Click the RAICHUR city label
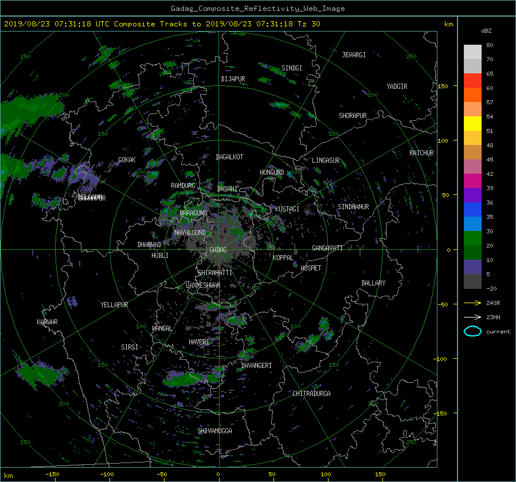Image resolution: width=516 pixels, height=482 pixels. tap(421, 153)
